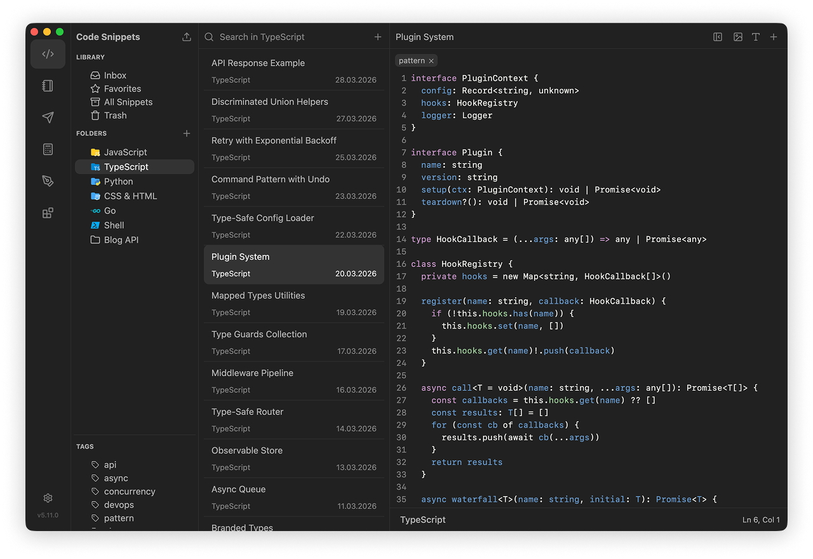This screenshot has height=559, width=813.
Task: Open the Type Guards Collection snippet
Action: coord(294,342)
